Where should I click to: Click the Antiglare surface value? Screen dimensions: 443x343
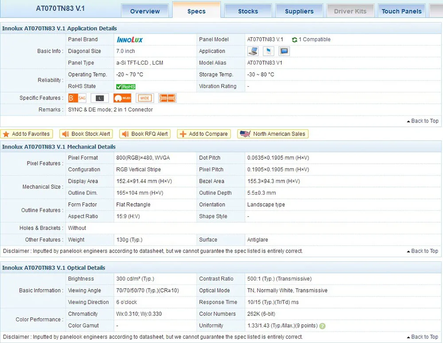[x=258, y=240]
